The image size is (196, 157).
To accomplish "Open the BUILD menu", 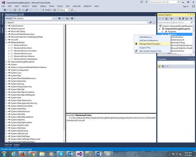I will pos(35,6).
